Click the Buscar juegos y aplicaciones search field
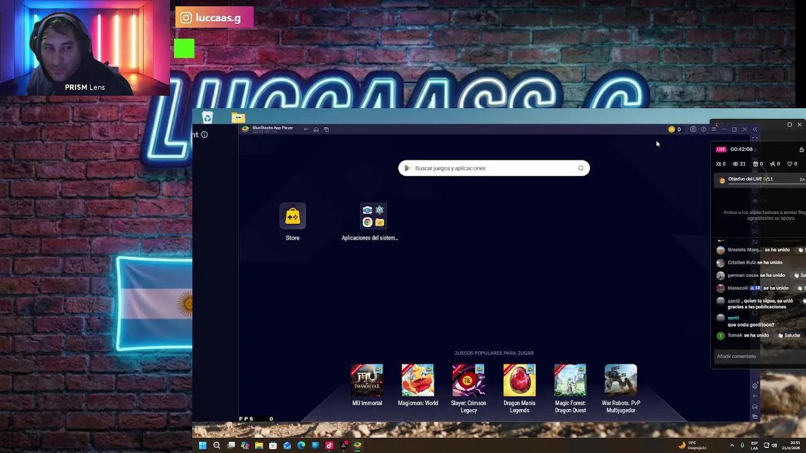The image size is (806, 453). click(494, 168)
